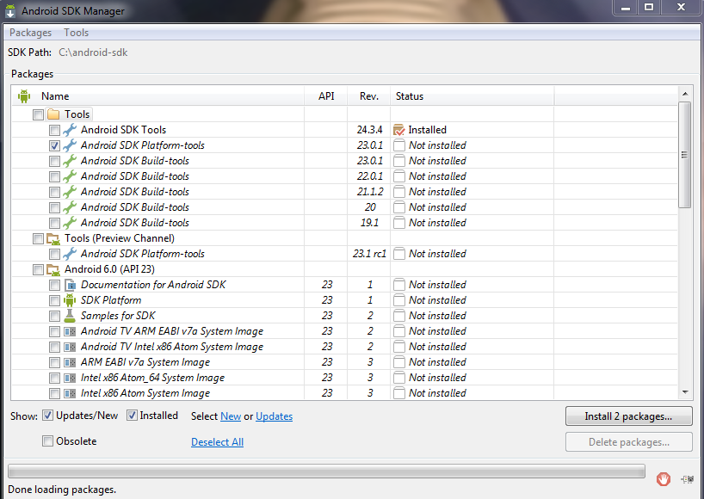Viewport: 704px width, 499px height.
Task: Click the 'Done loading packages.' status text
Action: point(62,490)
